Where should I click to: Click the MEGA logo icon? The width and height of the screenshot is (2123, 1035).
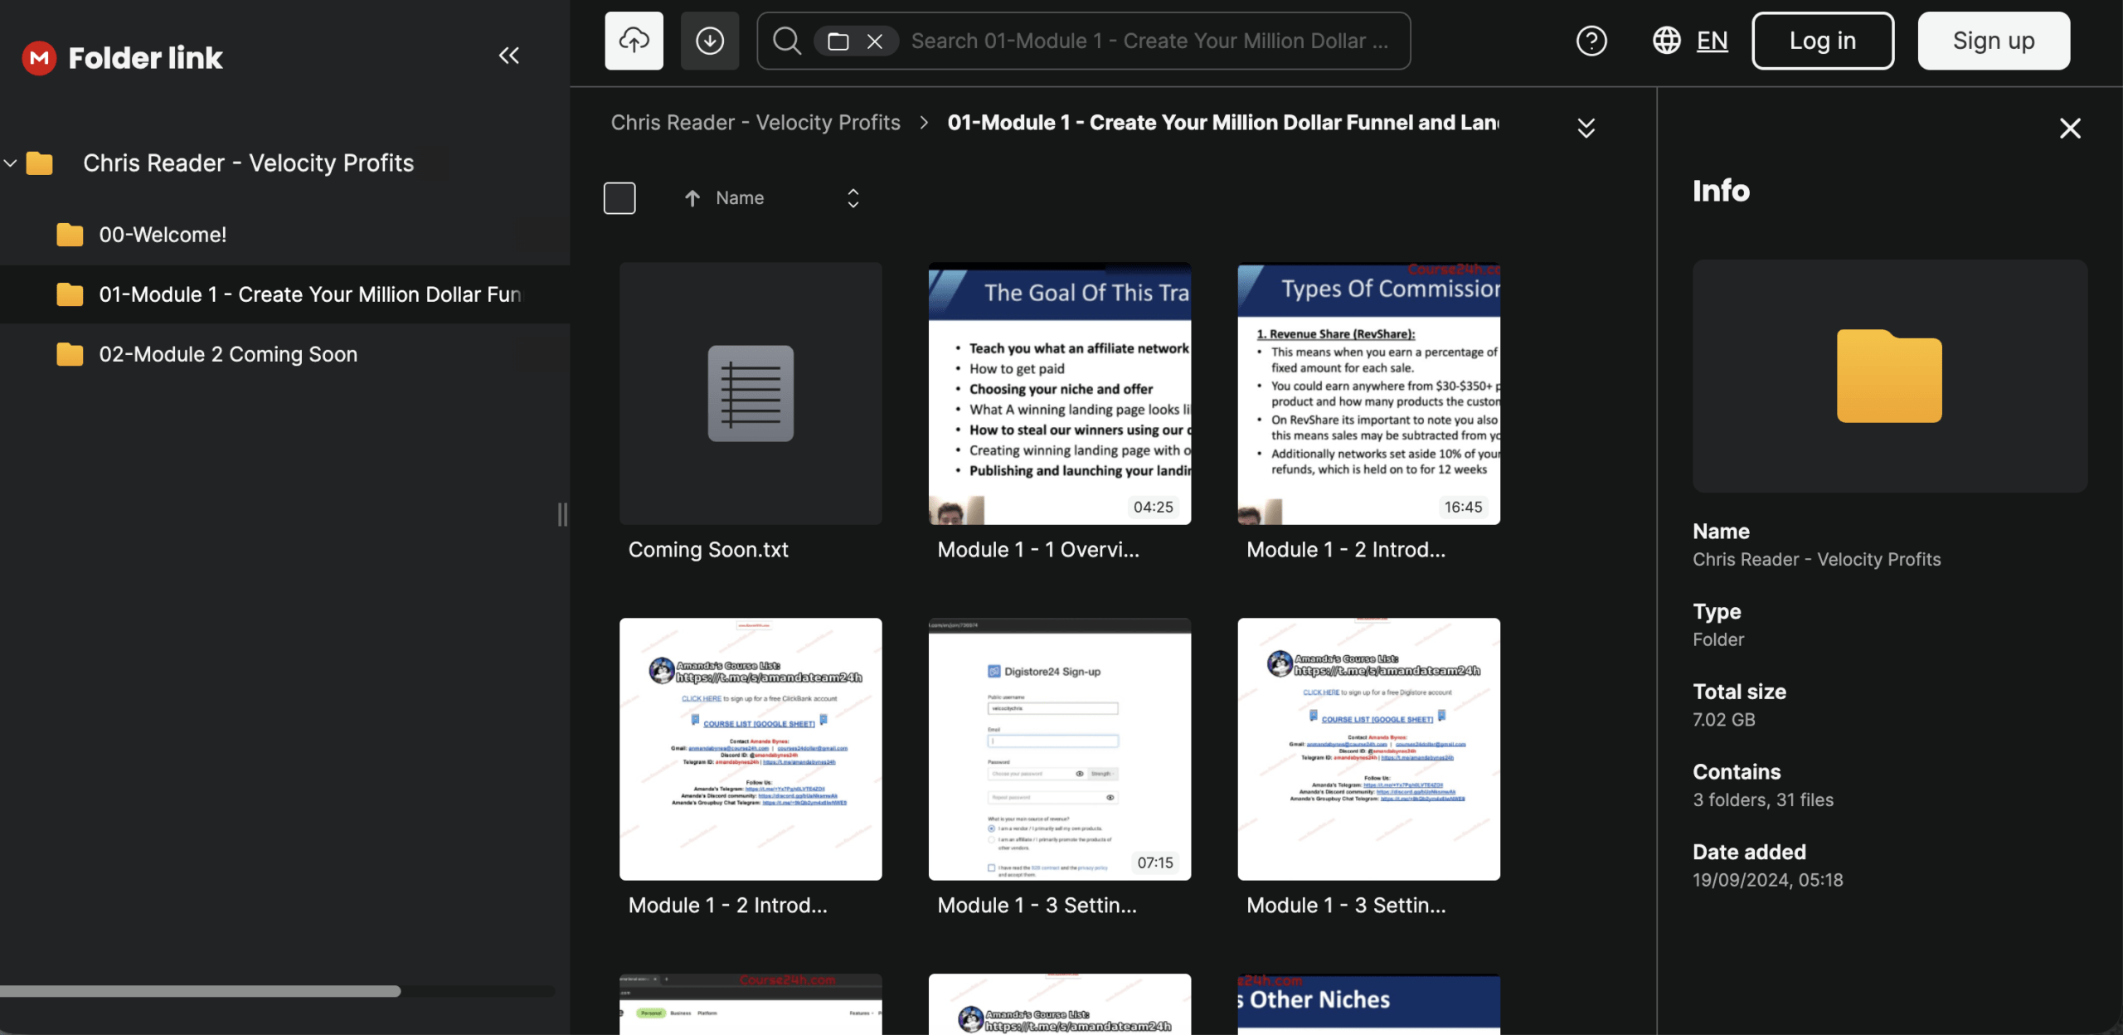(39, 58)
